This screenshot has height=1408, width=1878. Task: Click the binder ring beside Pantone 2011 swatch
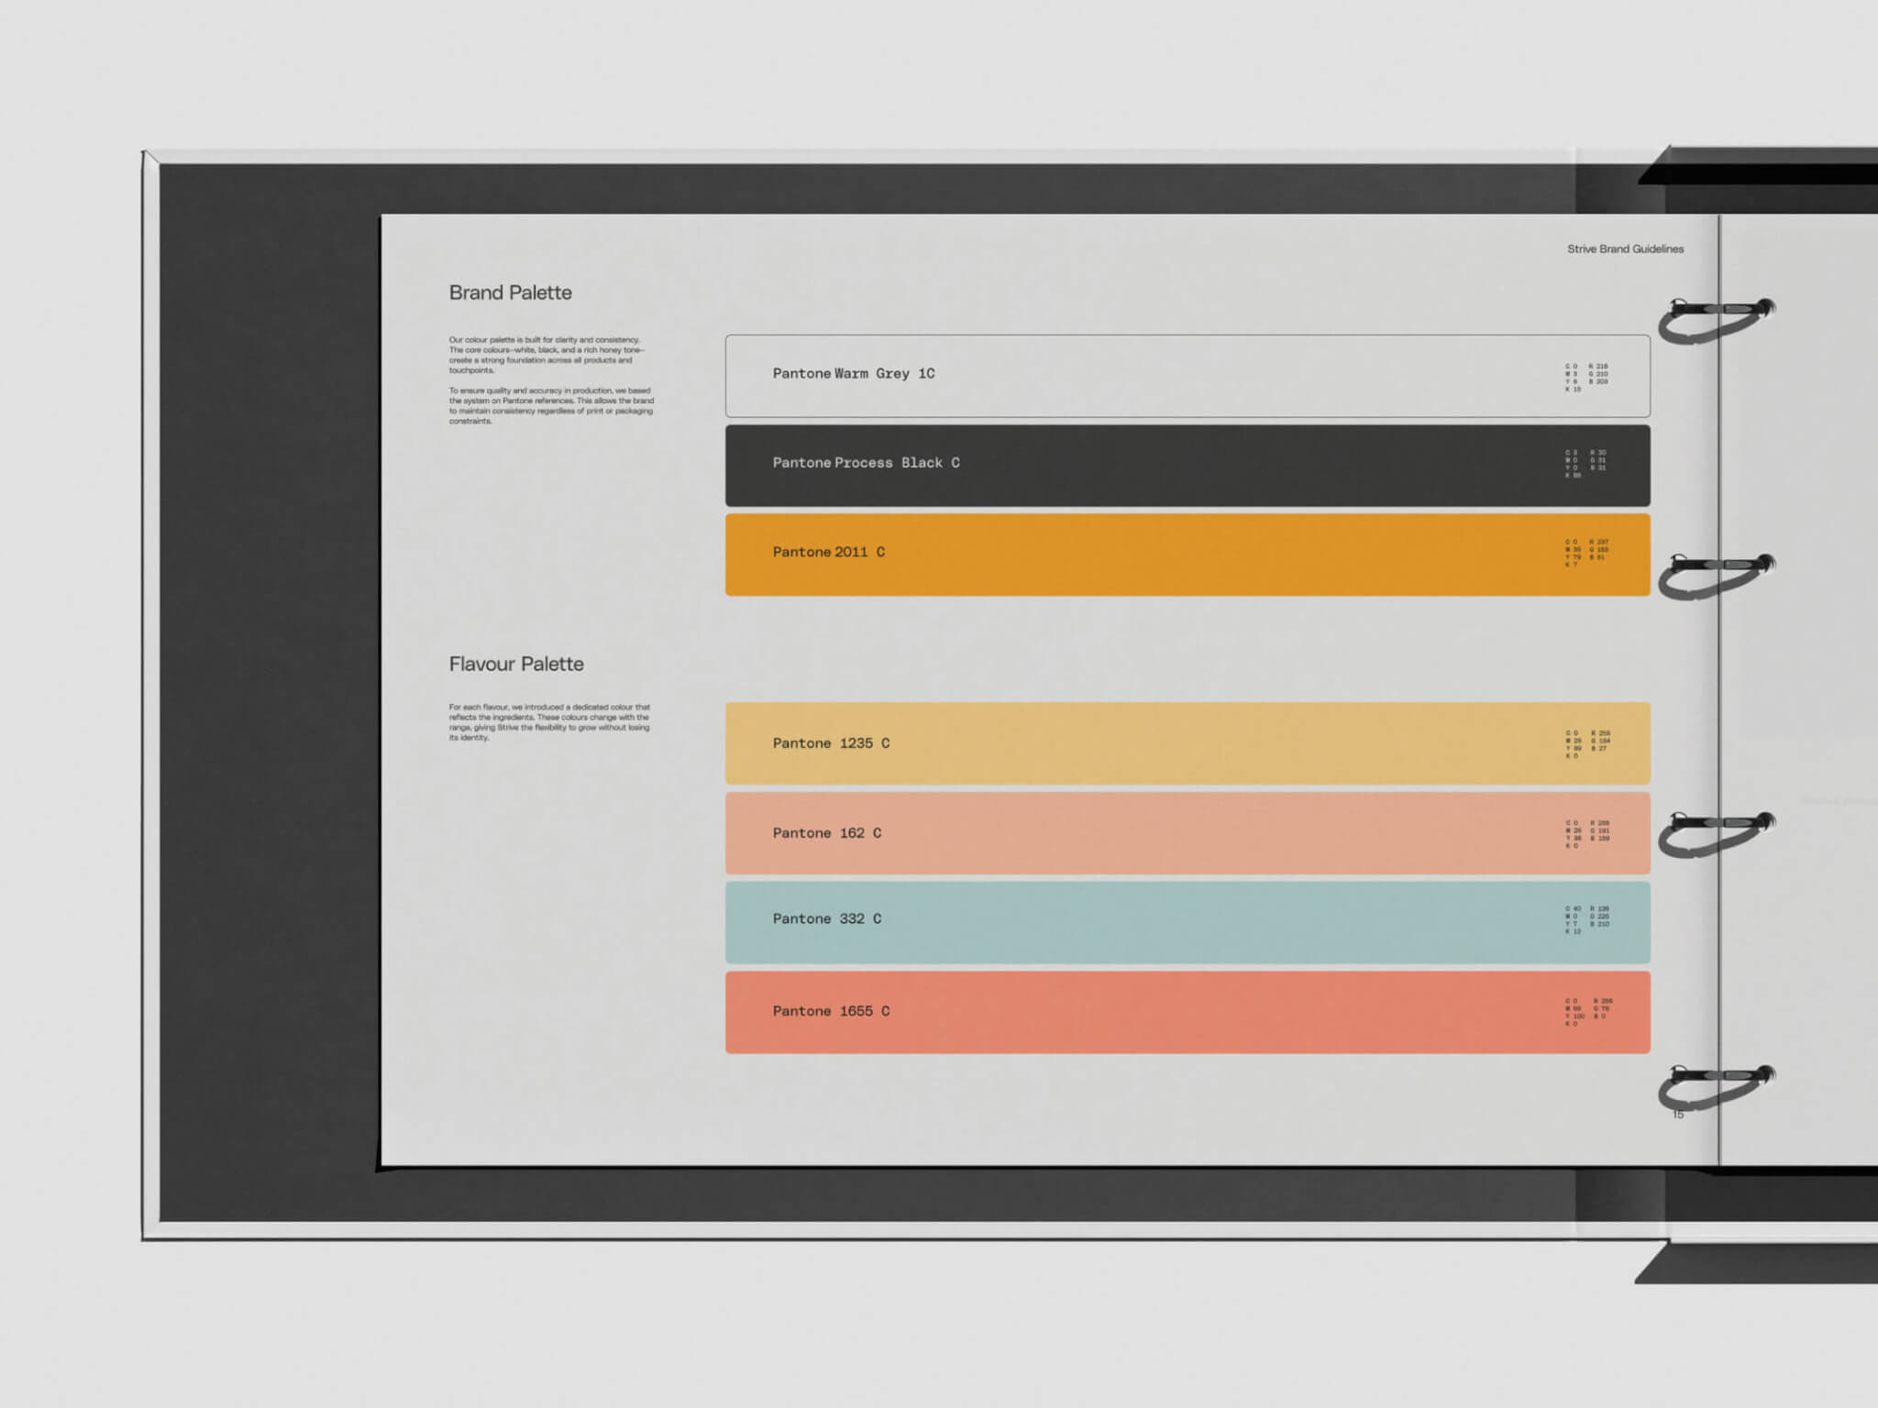1717,577
